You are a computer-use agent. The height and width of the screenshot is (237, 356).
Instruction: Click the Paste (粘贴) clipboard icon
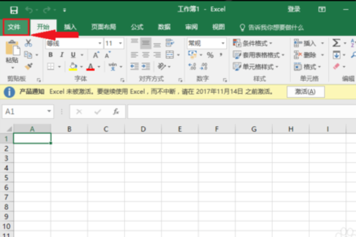[12, 47]
